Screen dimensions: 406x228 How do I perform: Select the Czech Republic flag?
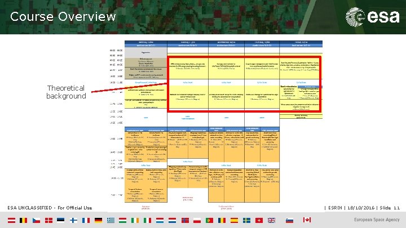point(36,220)
